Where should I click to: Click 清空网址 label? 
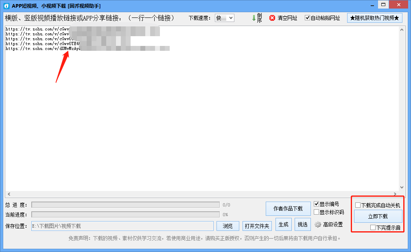click(287, 18)
